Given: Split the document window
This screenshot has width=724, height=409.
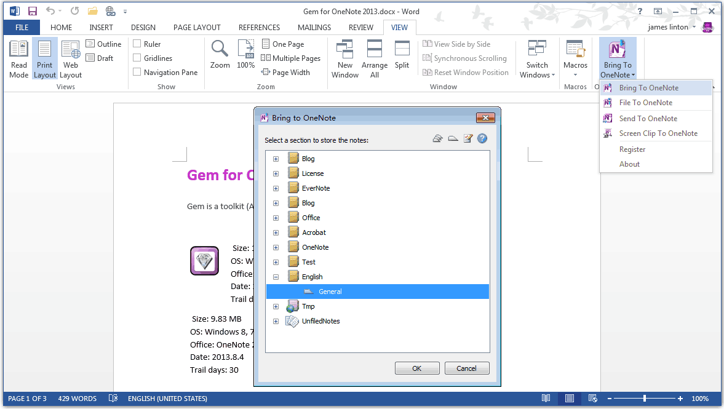Looking at the screenshot, I should click(x=402, y=55).
